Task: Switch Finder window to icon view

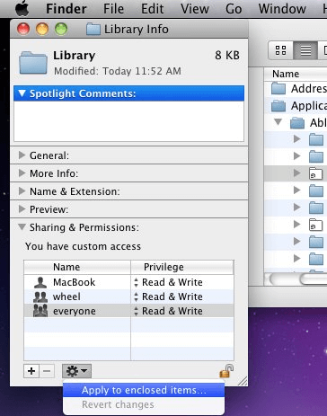Action: coord(280,50)
